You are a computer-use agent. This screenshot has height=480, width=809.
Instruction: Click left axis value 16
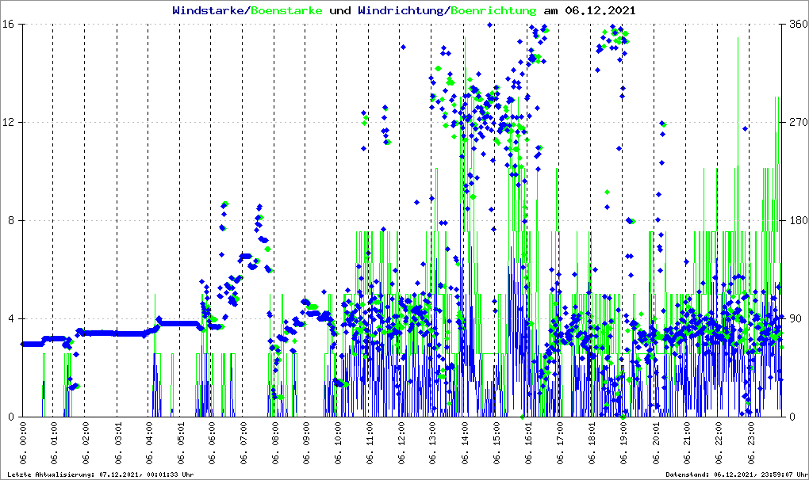tap(8, 25)
